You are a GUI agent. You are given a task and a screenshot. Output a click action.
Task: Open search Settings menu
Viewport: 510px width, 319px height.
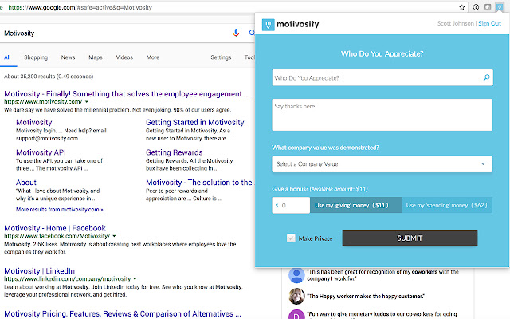tap(221, 57)
